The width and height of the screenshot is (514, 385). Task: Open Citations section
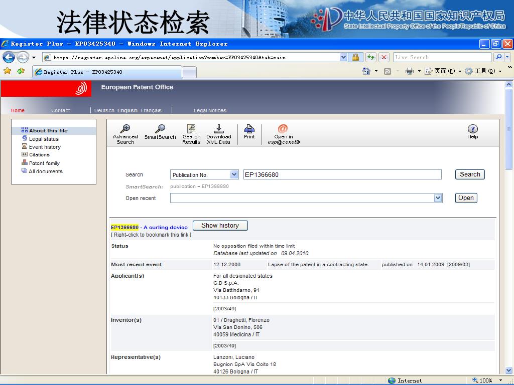(x=39, y=155)
